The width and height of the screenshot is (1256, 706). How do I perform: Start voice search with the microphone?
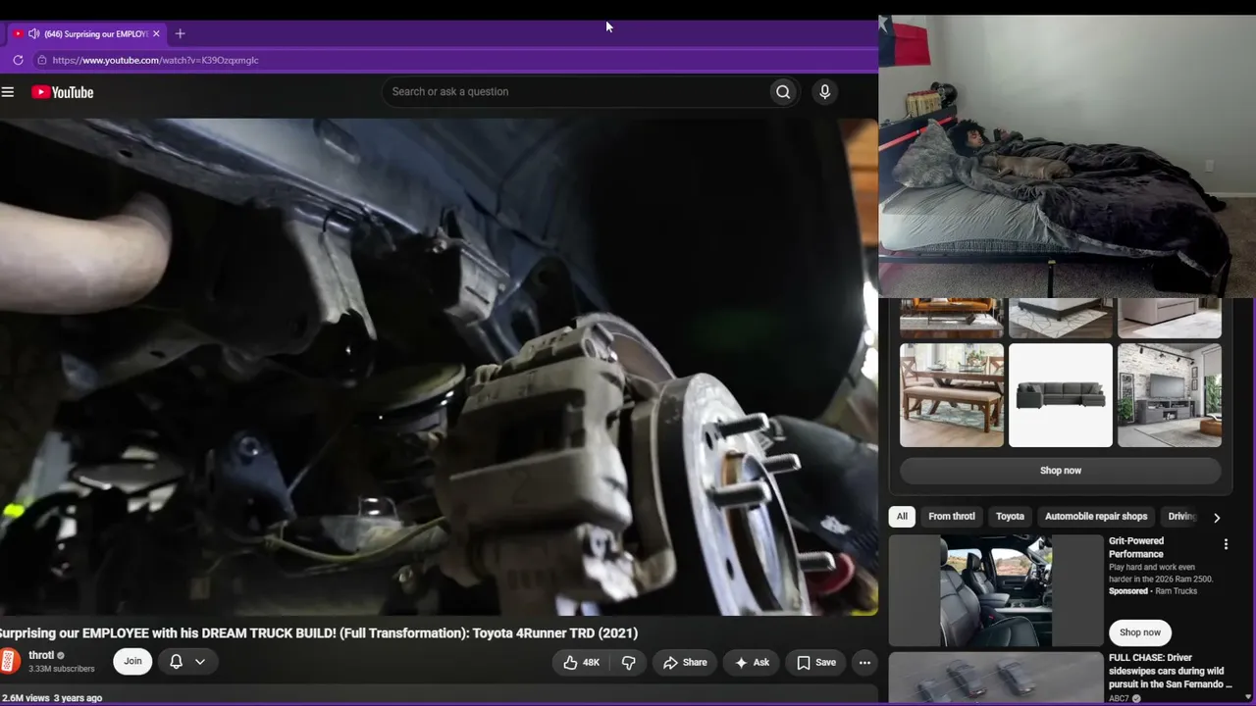[x=824, y=92]
